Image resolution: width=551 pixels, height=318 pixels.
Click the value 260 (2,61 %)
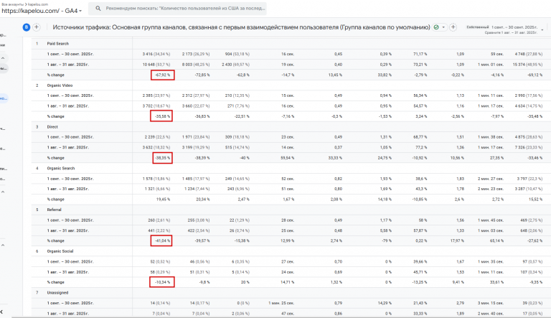tap(159, 220)
